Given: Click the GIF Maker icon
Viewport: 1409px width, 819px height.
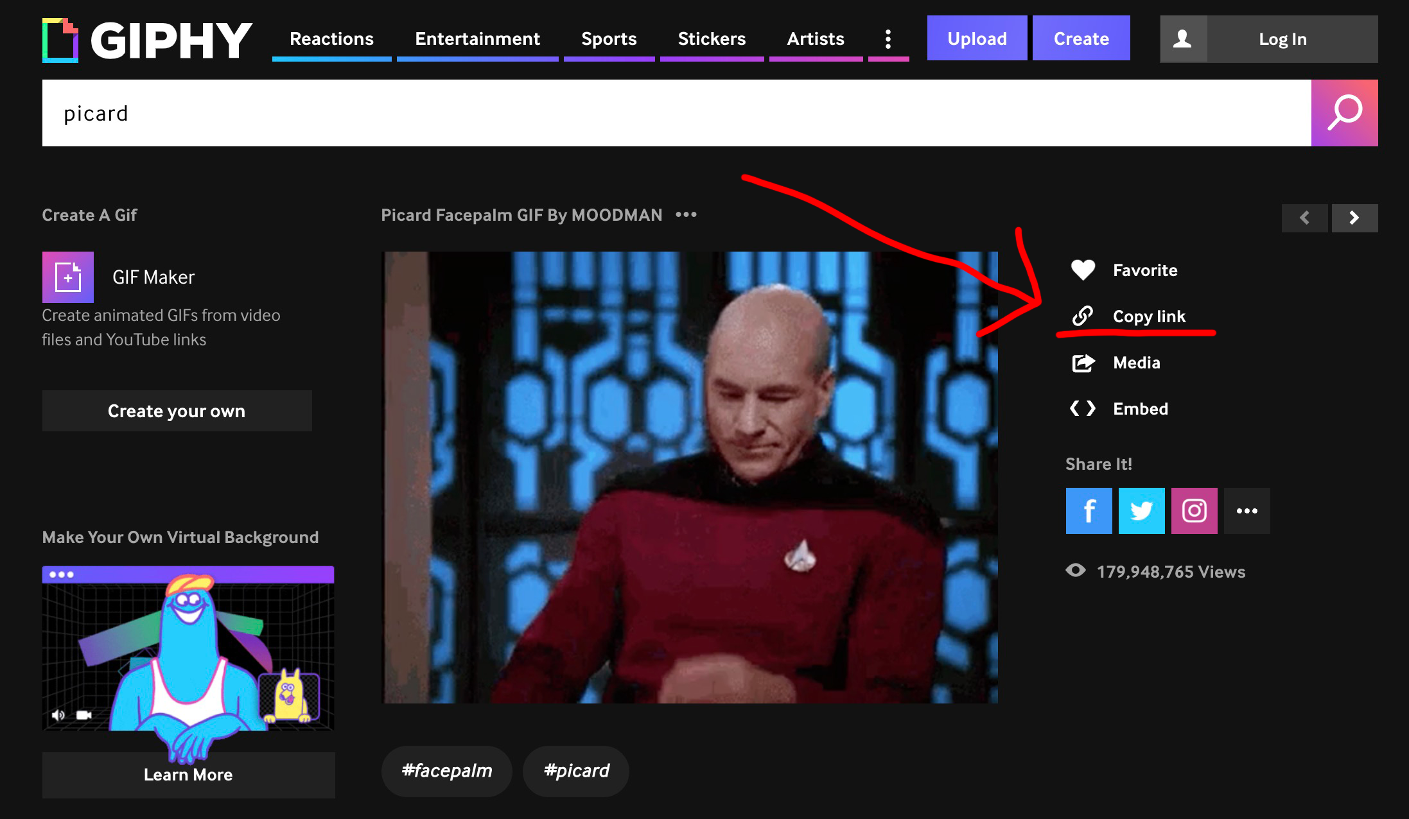Looking at the screenshot, I should coord(68,277).
